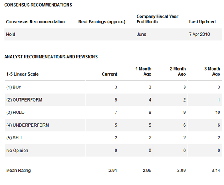Click Mean Rating value 2.95
The image size is (224, 185).
click(x=147, y=171)
